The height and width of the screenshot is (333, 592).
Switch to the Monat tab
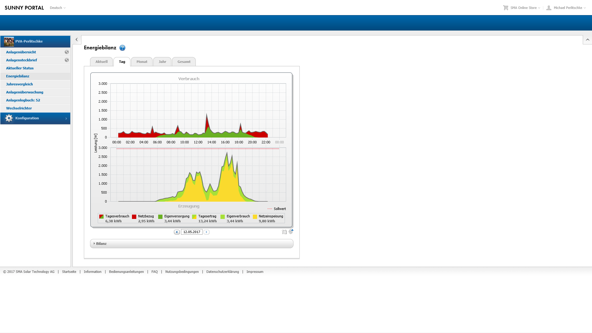[x=142, y=62]
